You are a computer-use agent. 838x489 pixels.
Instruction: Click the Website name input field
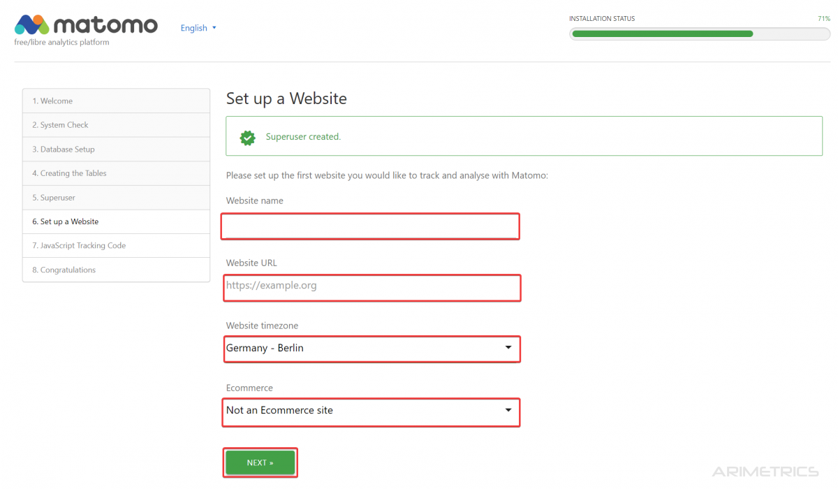(x=372, y=226)
